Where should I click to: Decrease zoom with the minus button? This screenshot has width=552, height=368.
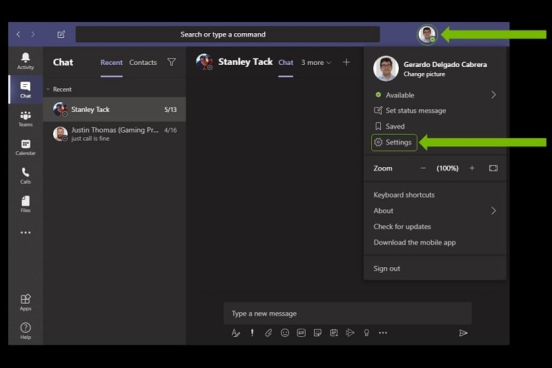click(423, 168)
